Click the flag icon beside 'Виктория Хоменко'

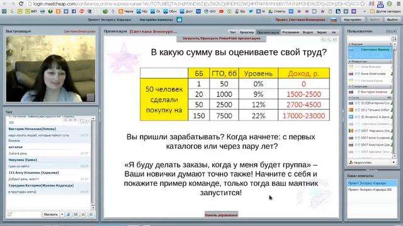coord(351,92)
